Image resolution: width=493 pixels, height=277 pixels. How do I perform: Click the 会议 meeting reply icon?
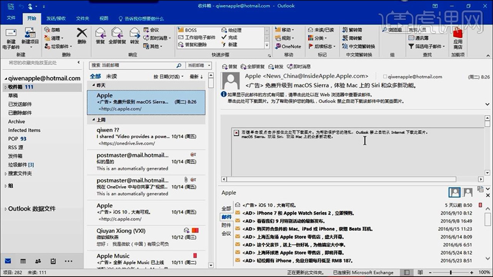tap(146, 30)
